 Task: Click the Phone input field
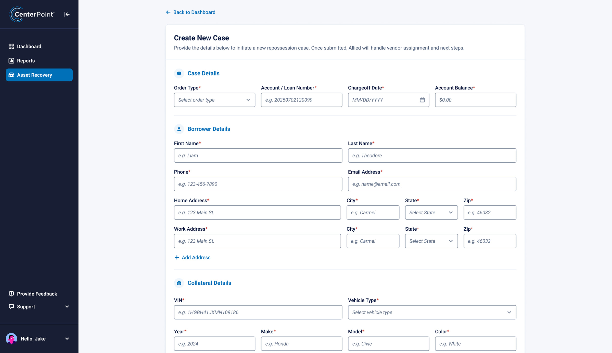pyautogui.click(x=258, y=184)
